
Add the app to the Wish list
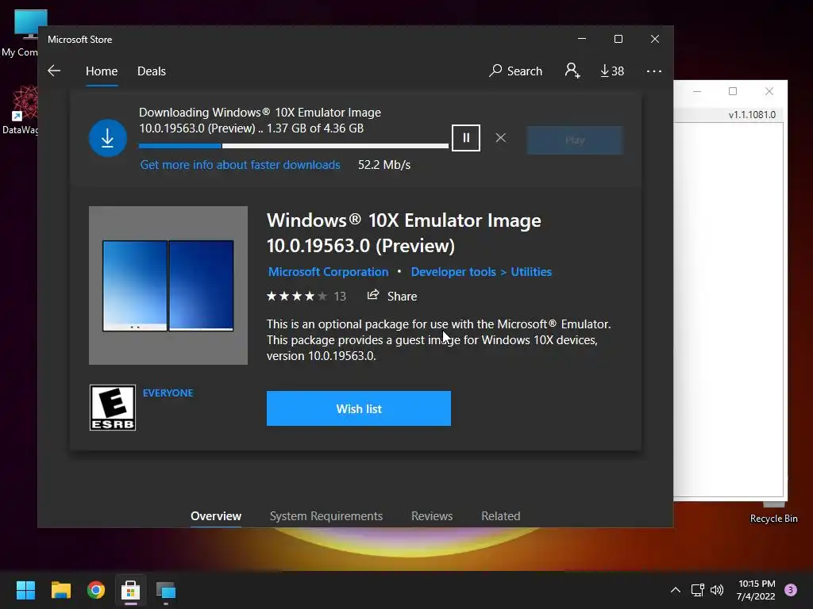point(359,408)
